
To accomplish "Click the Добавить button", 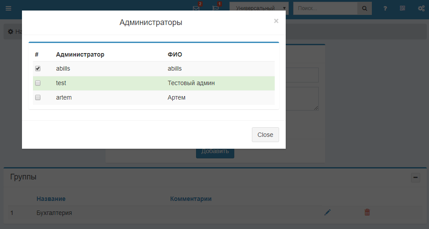I will click(x=215, y=151).
